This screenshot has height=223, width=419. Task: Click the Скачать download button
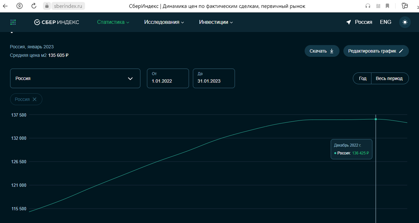(322, 51)
